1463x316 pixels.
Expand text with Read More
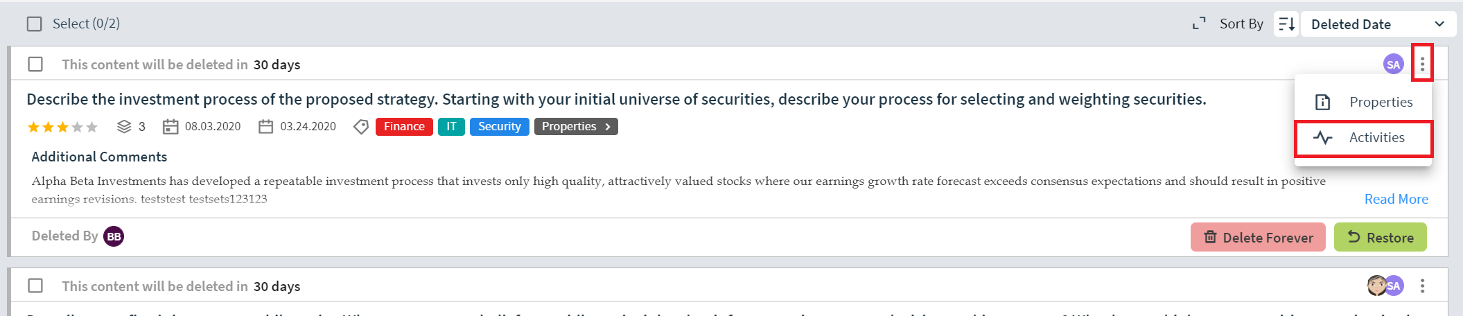pyautogui.click(x=1396, y=199)
